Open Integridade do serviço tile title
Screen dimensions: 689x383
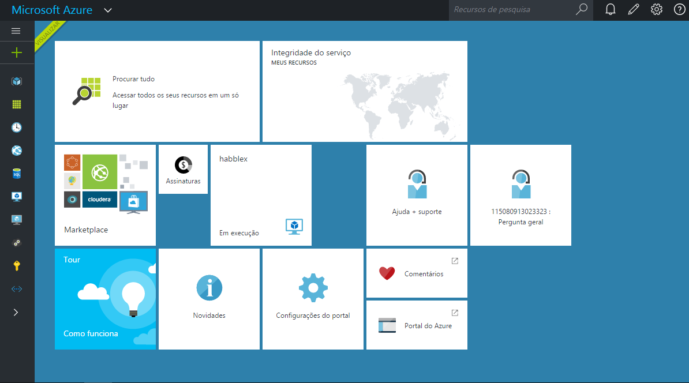[x=310, y=52]
